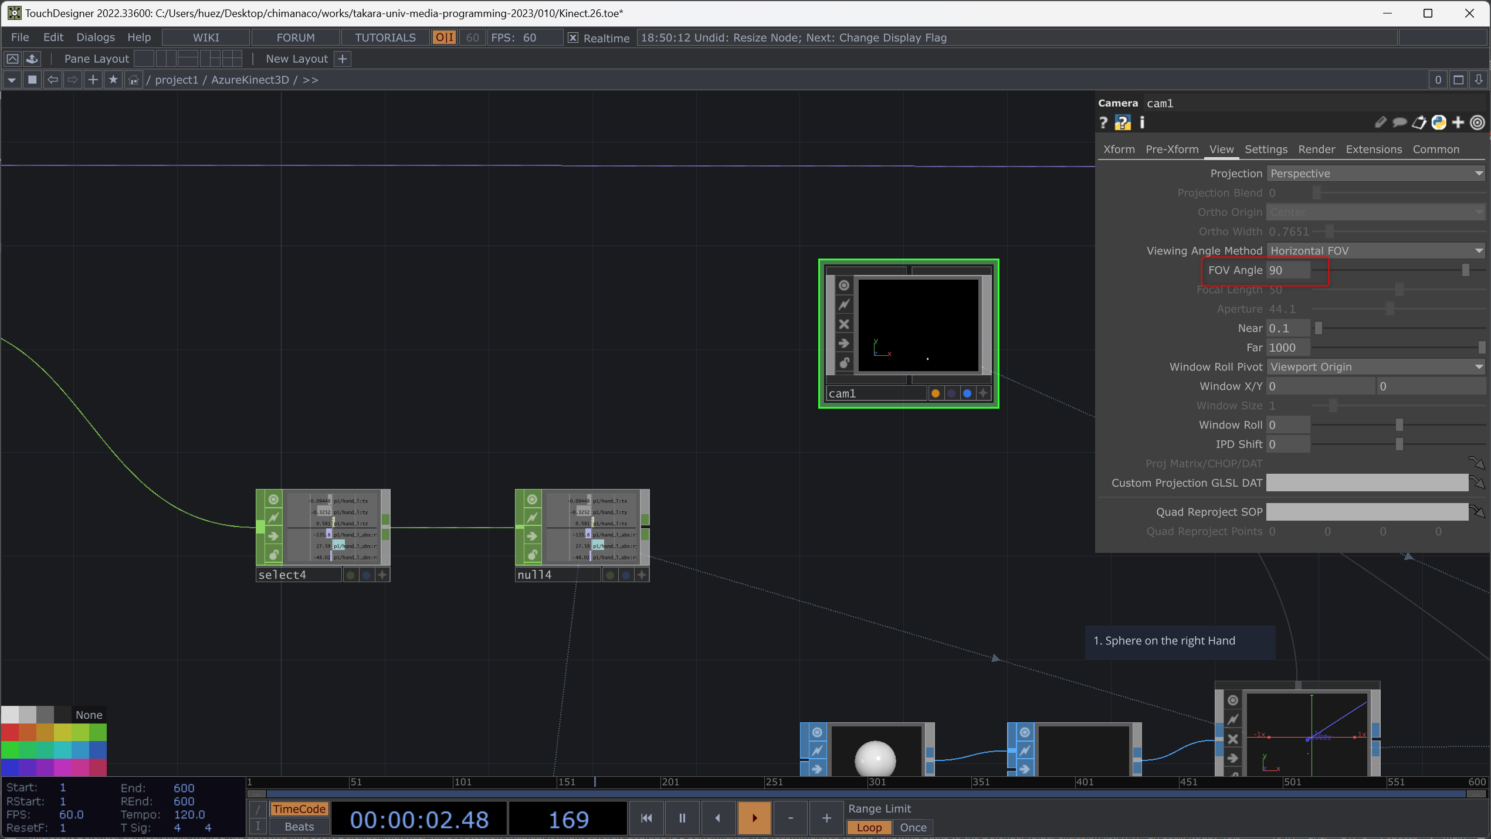Click the Python help icon in parameter panel
The width and height of the screenshot is (1491, 839).
pos(1123,123)
